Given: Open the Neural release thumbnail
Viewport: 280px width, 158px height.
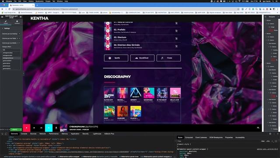Looking at the screenshot, I should 122,93.
